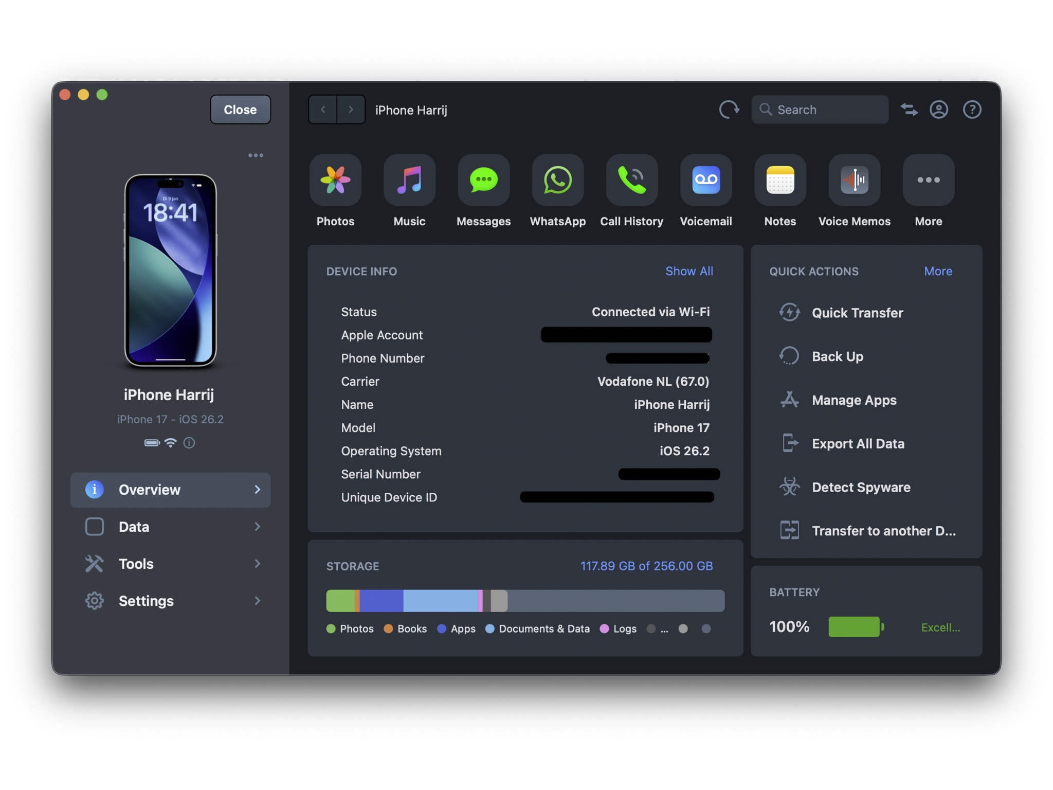Open the transfers activity icon
Viewport: 1053px width, 790px height.
pyautogui.click(x=909, y=110)
